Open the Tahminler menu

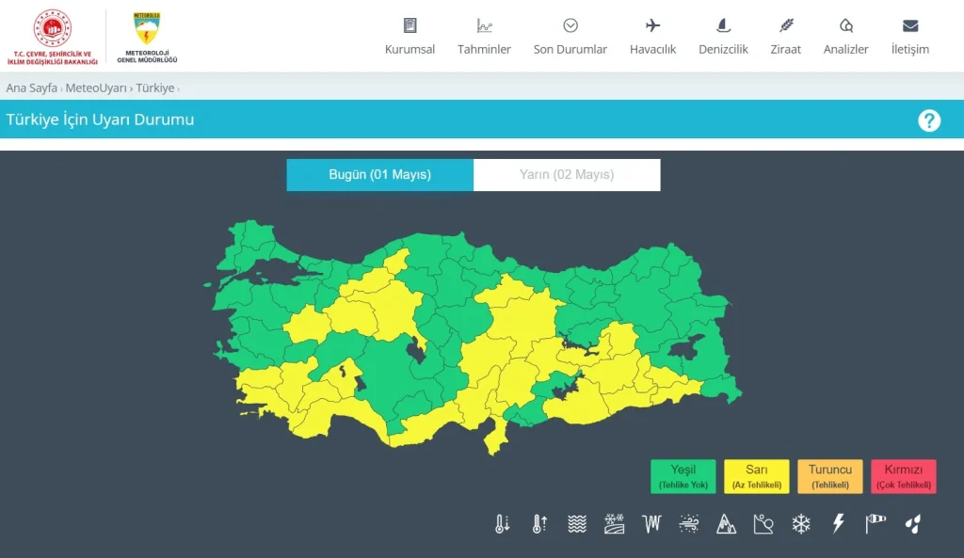(x=484, y=37)
